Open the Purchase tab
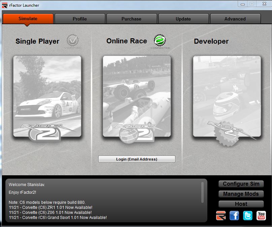Screen dimensions: 272x227 (x=131, y=19)
